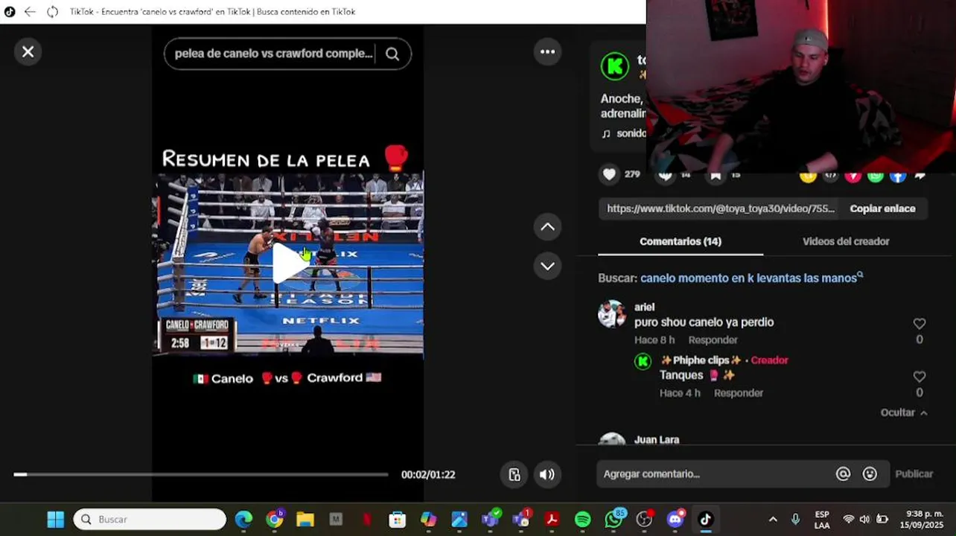The width and height of the screenshot is (956, 536).
Task: Switch to the Videos del creador tab
Action: [x=846, y=241]
